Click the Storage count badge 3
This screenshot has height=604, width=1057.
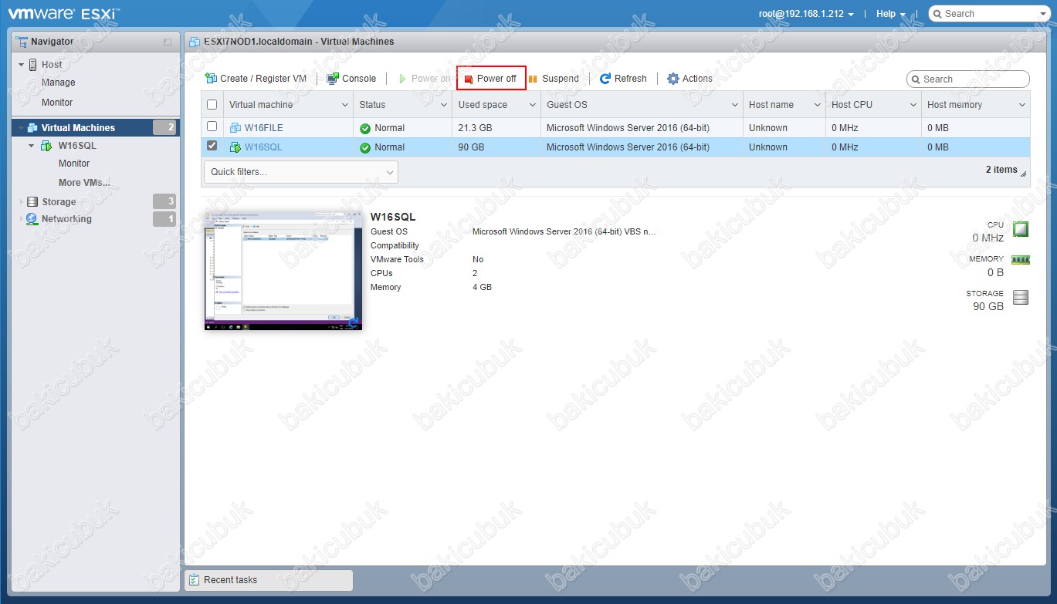pos(164,202)
